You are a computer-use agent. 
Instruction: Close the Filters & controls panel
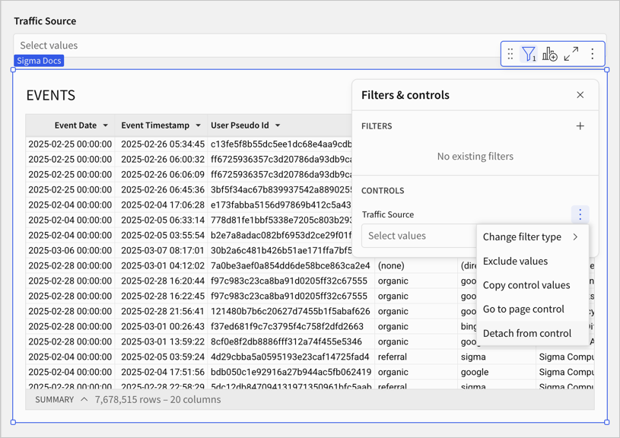pos(580,95)
